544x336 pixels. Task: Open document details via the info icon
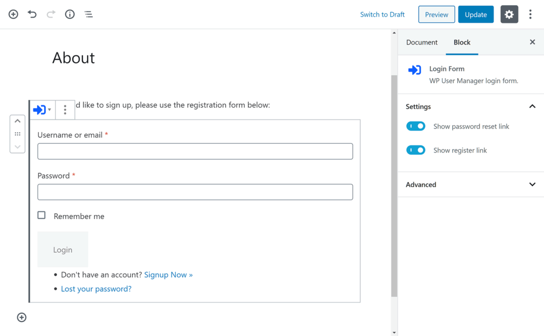70,14
